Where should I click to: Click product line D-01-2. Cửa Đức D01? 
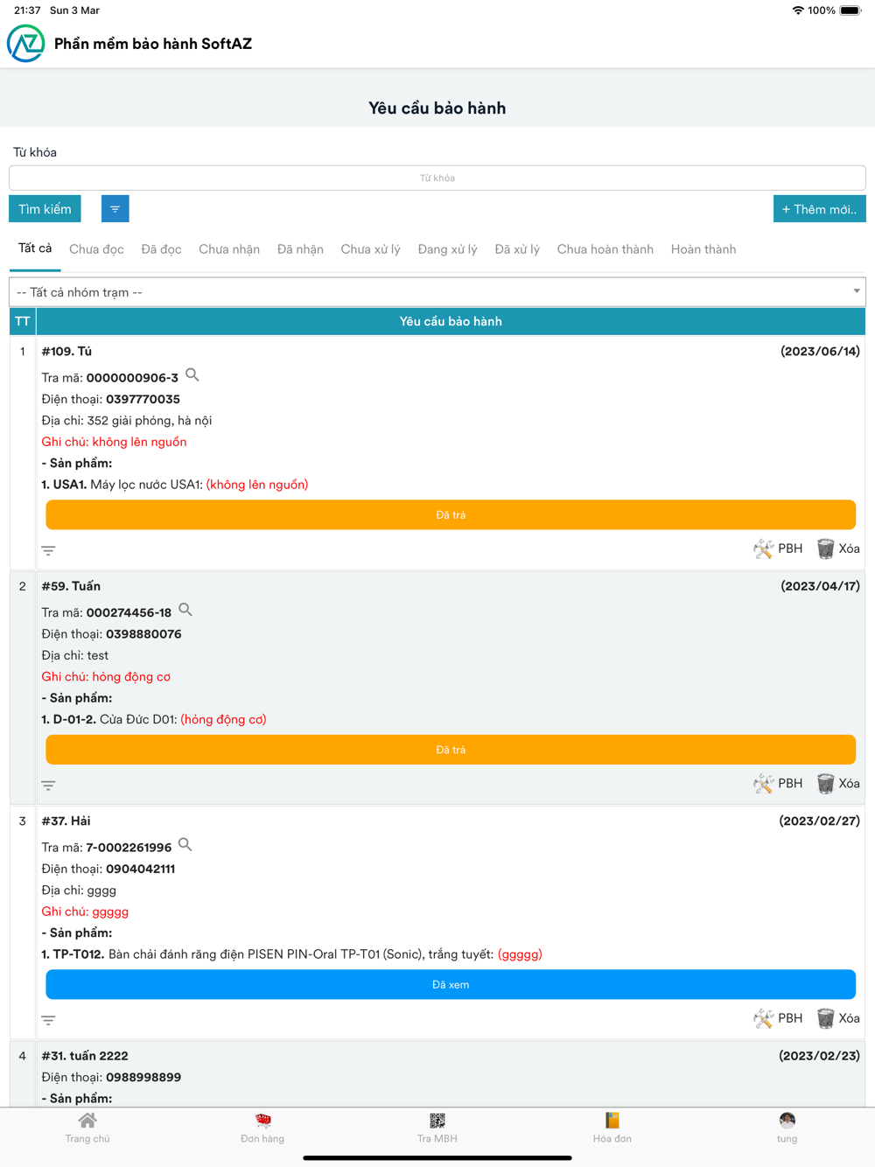click(154, 719)
